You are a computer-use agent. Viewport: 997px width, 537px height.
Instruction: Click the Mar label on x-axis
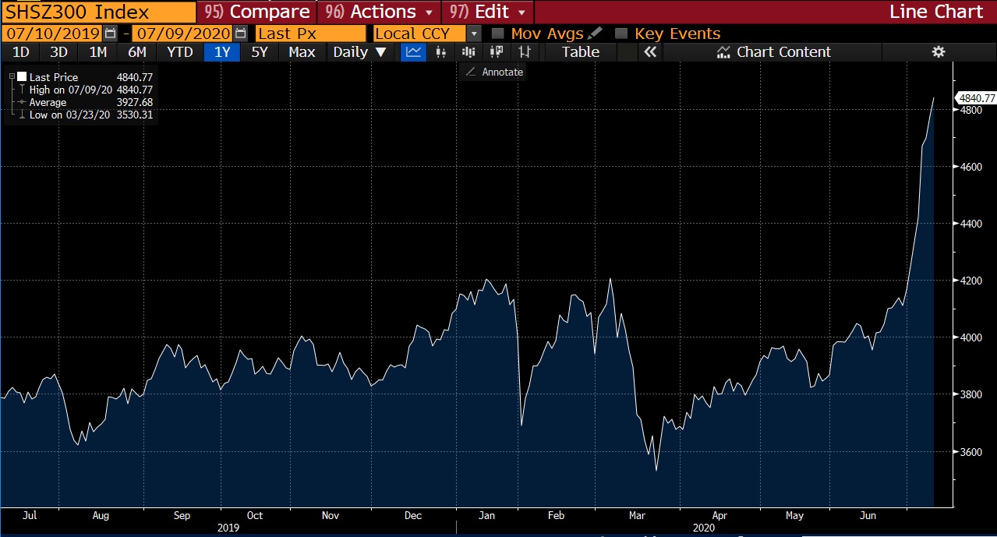637,515
